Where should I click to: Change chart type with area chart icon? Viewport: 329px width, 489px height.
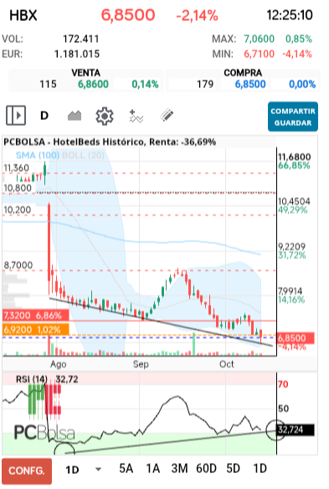click(75, 116)
